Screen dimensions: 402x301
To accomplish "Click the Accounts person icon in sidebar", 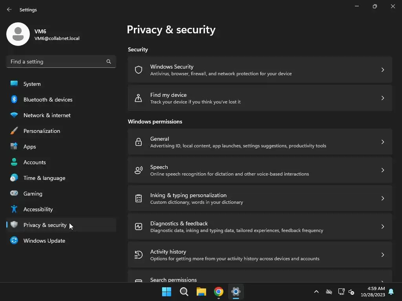I will 14,162.
